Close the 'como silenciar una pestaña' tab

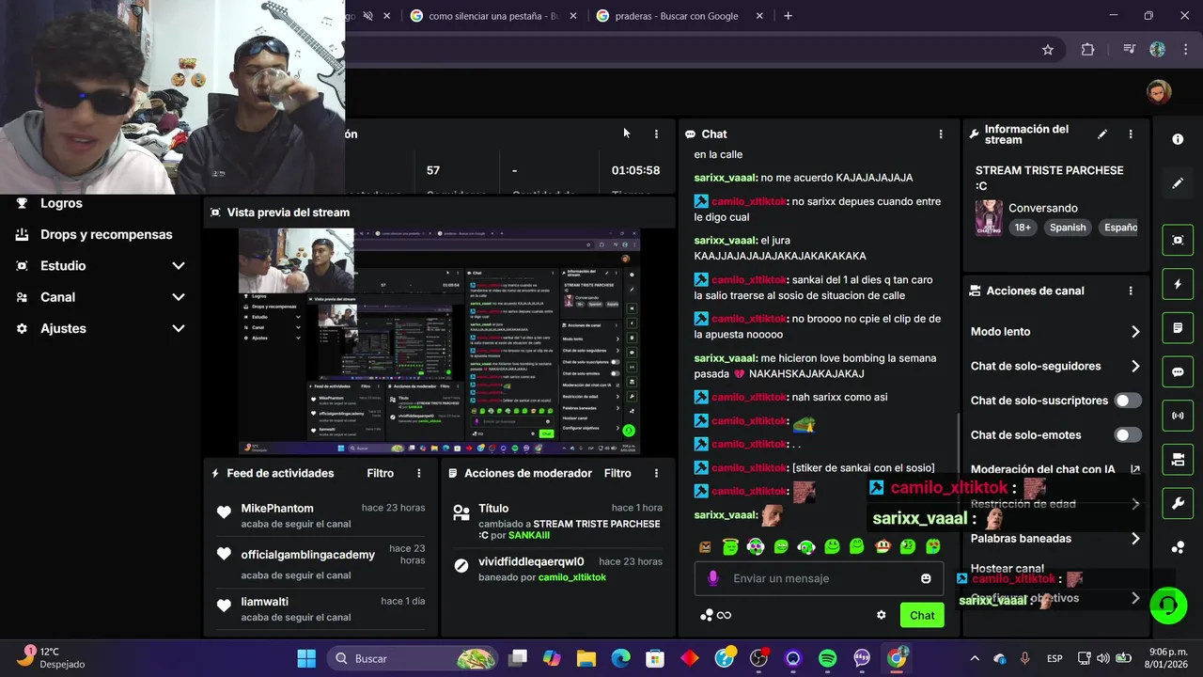pyautogui.click(x=574, y=16)
